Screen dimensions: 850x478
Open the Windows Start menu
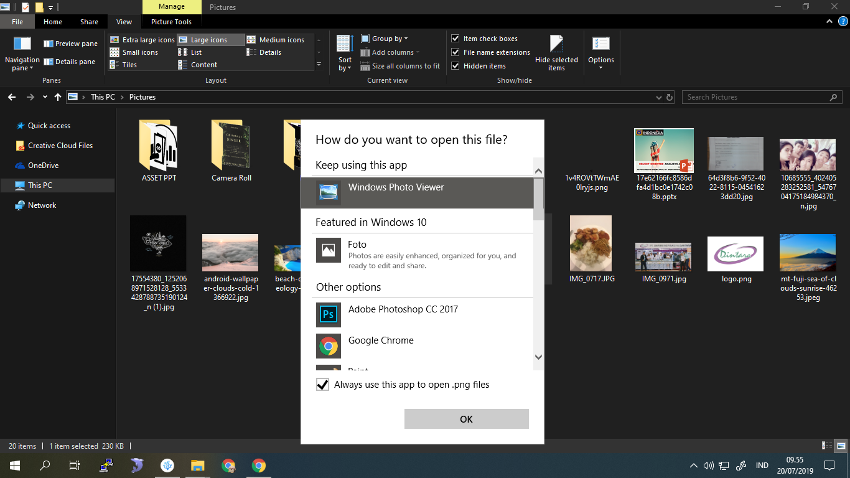tap(15, 466)
